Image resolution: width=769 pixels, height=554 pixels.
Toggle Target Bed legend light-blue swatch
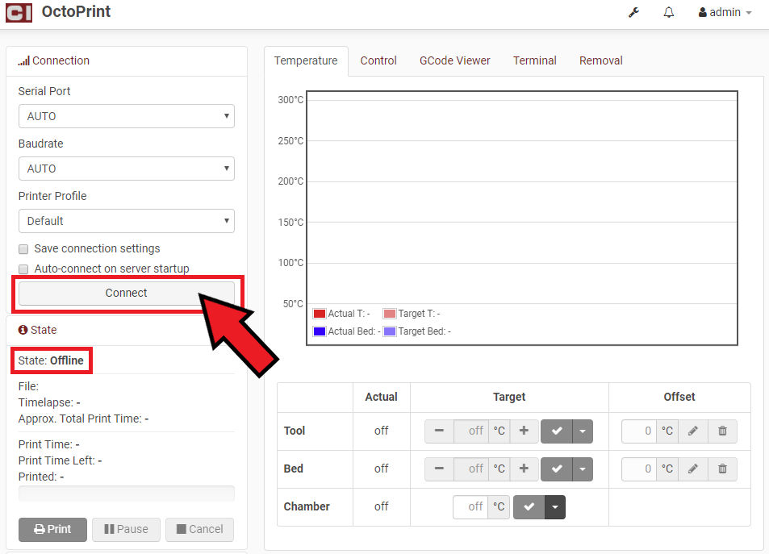point(390,331)
